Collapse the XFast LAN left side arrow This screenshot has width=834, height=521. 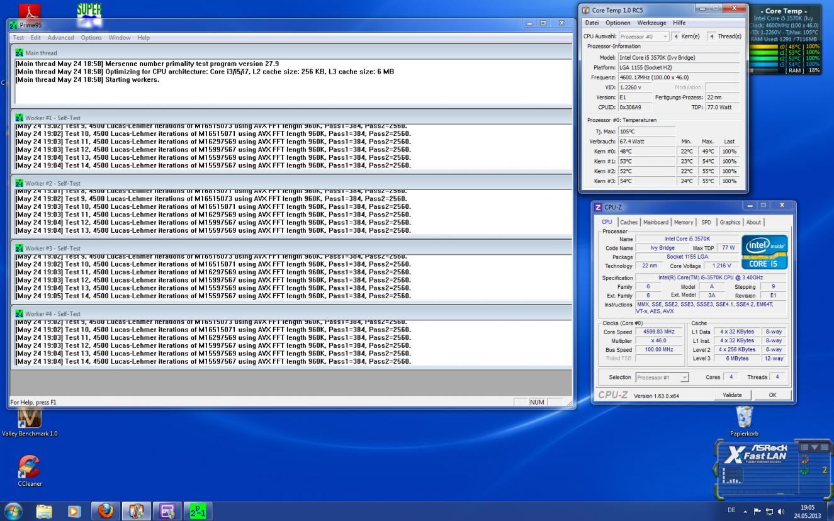pos(715,469)
